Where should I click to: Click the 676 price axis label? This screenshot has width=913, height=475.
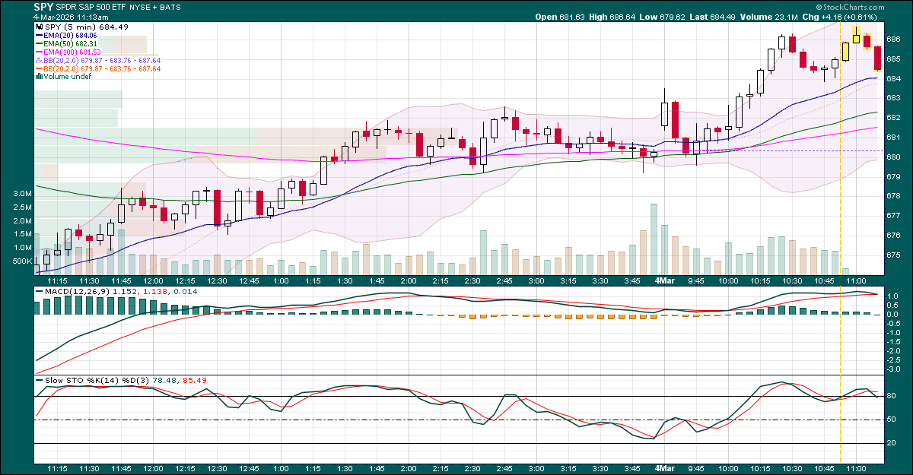(895, 236)
